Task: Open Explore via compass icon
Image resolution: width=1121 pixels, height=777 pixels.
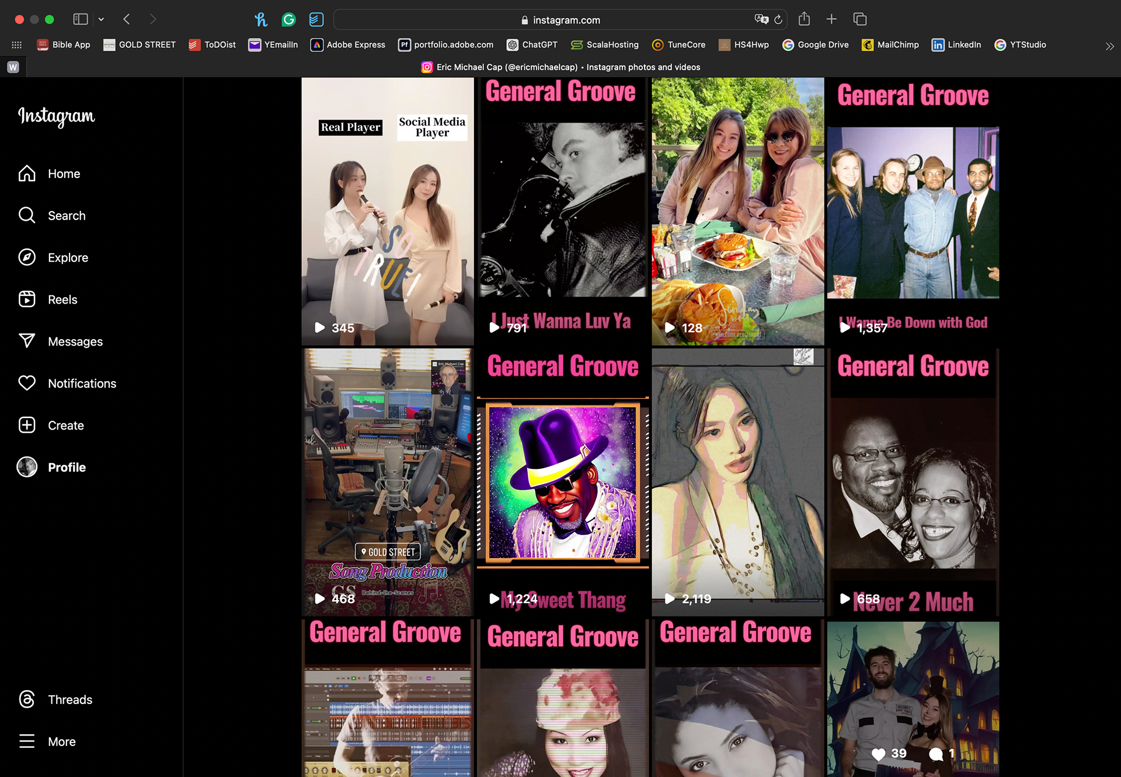Action: pyautogui.click(x=27, y=257)
